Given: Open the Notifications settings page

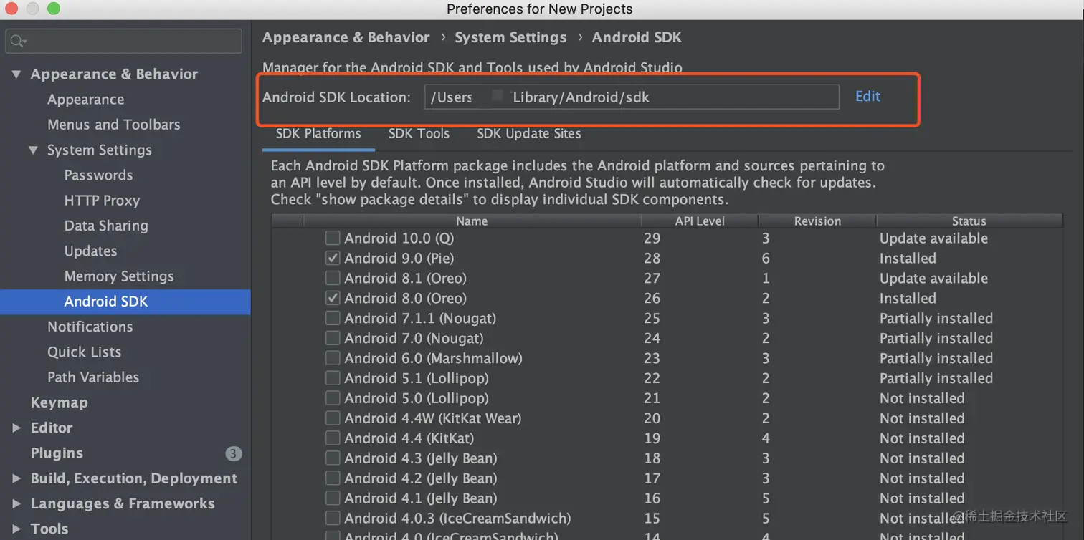Looking at the screenshot, I should (x=90, y=327).
